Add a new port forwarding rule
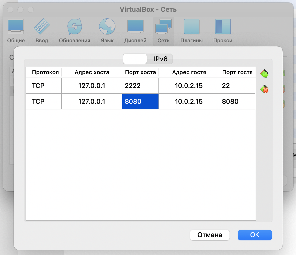Screen dimensions: 296x255 264,73
